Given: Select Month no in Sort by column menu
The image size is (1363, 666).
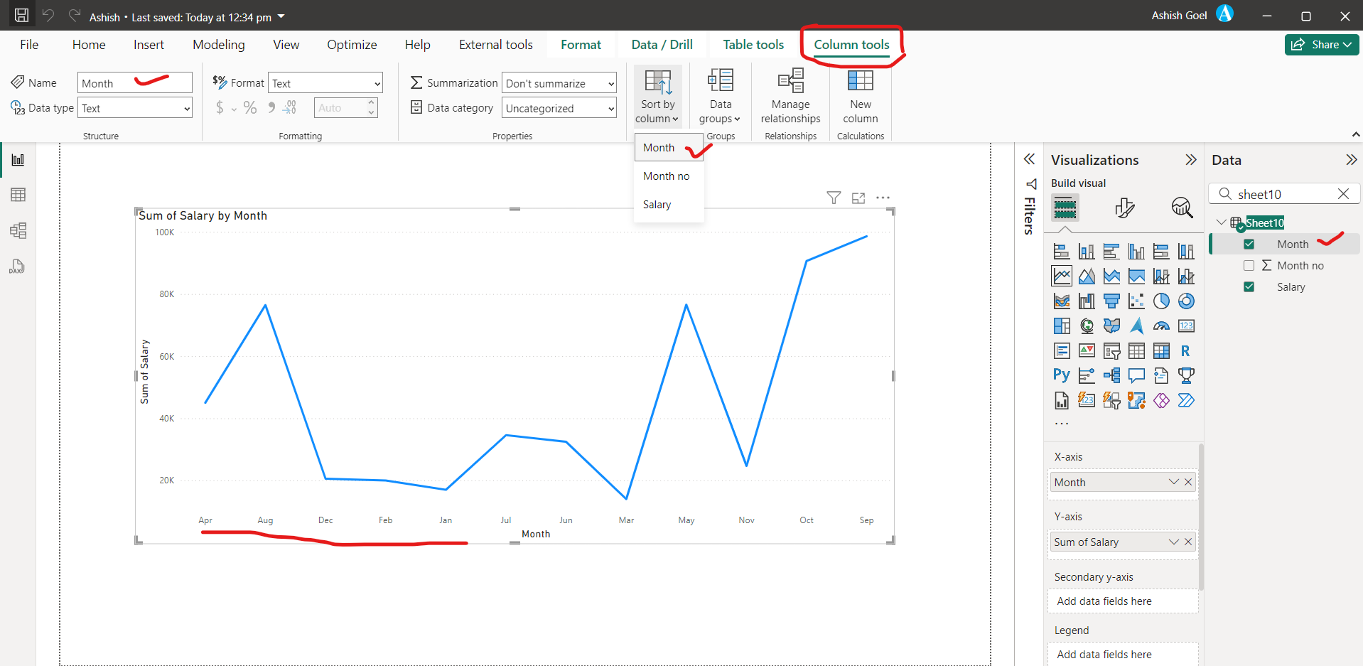Looking at the screenshot, I should [x=667, y=176].
